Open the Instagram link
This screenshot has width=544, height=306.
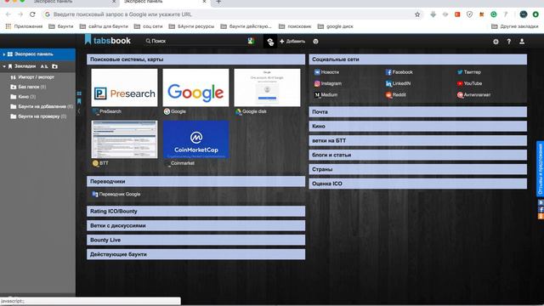328,83
